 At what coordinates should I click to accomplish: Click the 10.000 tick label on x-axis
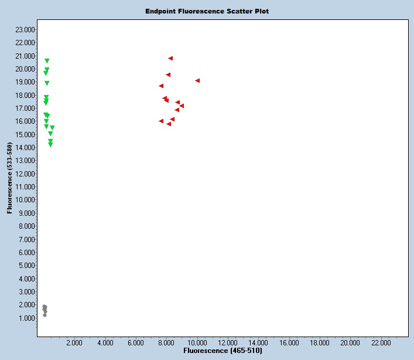197,342
